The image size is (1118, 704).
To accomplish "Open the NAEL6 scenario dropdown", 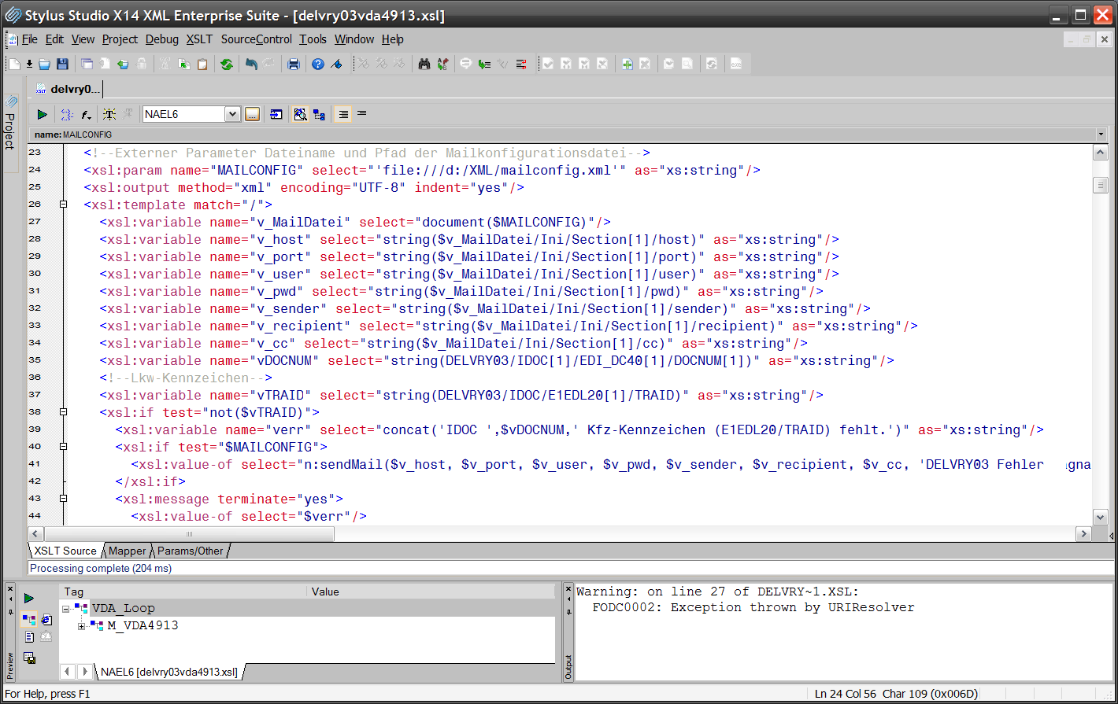I will (232, 115).
